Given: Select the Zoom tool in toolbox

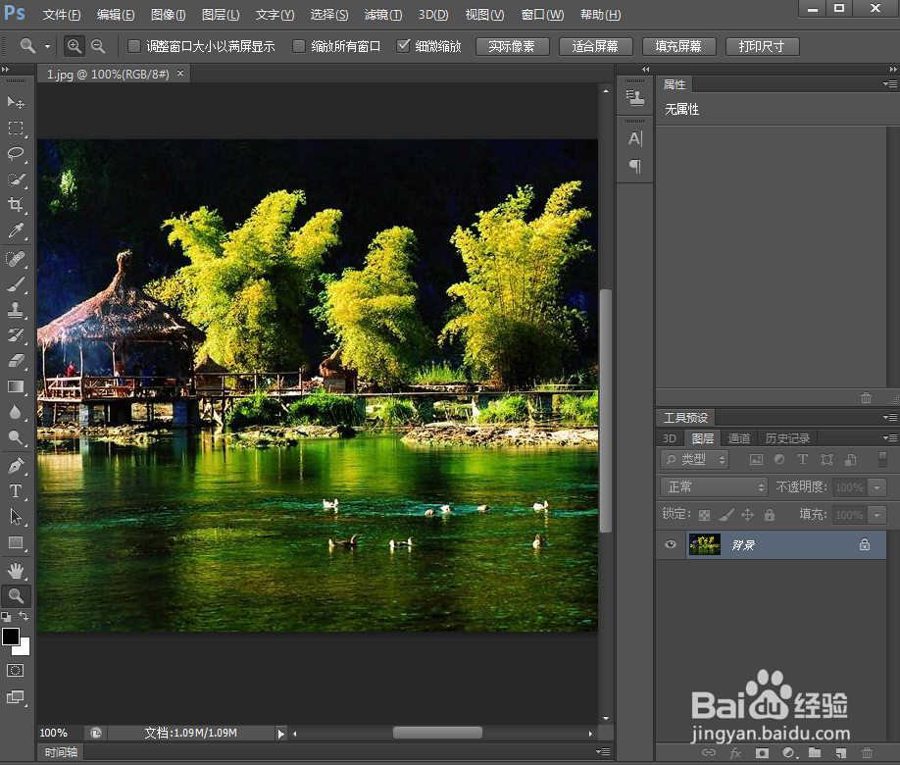Looking at the screenshot, I should click(x=16, y=596).
